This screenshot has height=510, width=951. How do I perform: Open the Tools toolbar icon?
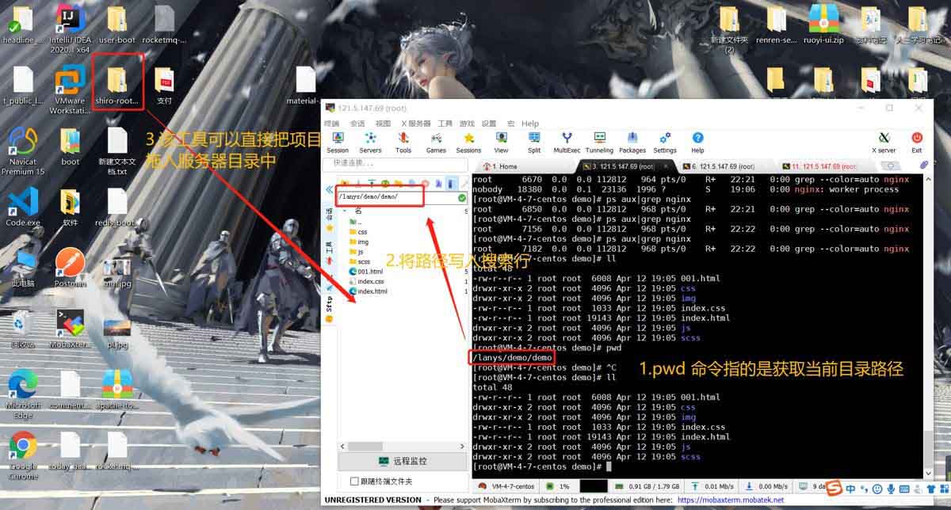tap(403, 143)
